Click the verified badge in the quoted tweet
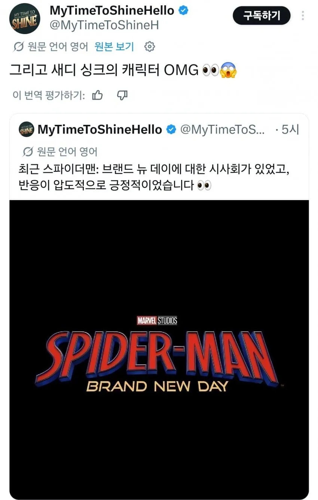The width and height of the screenshot is (318, 500). (171, 130)
